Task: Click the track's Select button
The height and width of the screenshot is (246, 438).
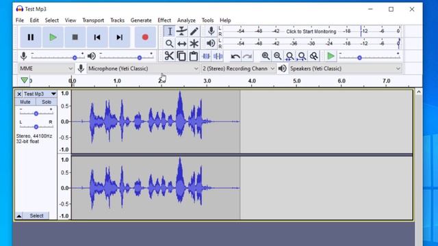Action: coord(36,216)
